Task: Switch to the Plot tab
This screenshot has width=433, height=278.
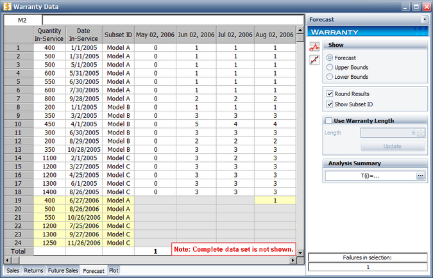Action: point(113,271)
